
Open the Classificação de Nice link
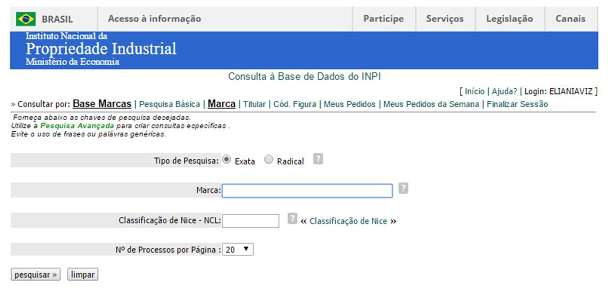click(x=348, y=221)
